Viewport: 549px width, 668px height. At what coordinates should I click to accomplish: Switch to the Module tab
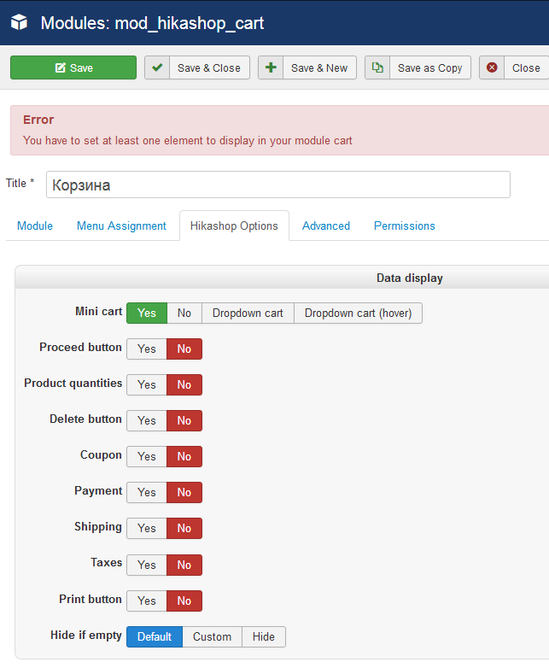(x=35, y=226)
